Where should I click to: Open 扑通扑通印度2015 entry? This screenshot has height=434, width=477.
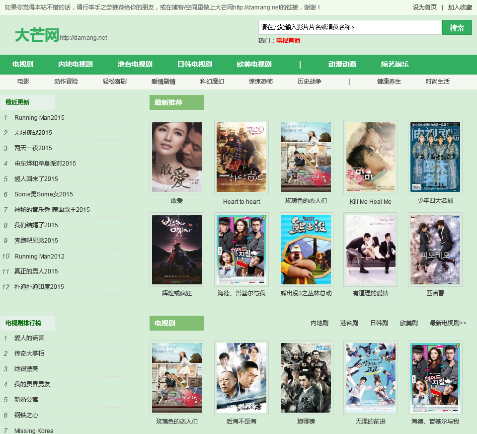point(39,287)
